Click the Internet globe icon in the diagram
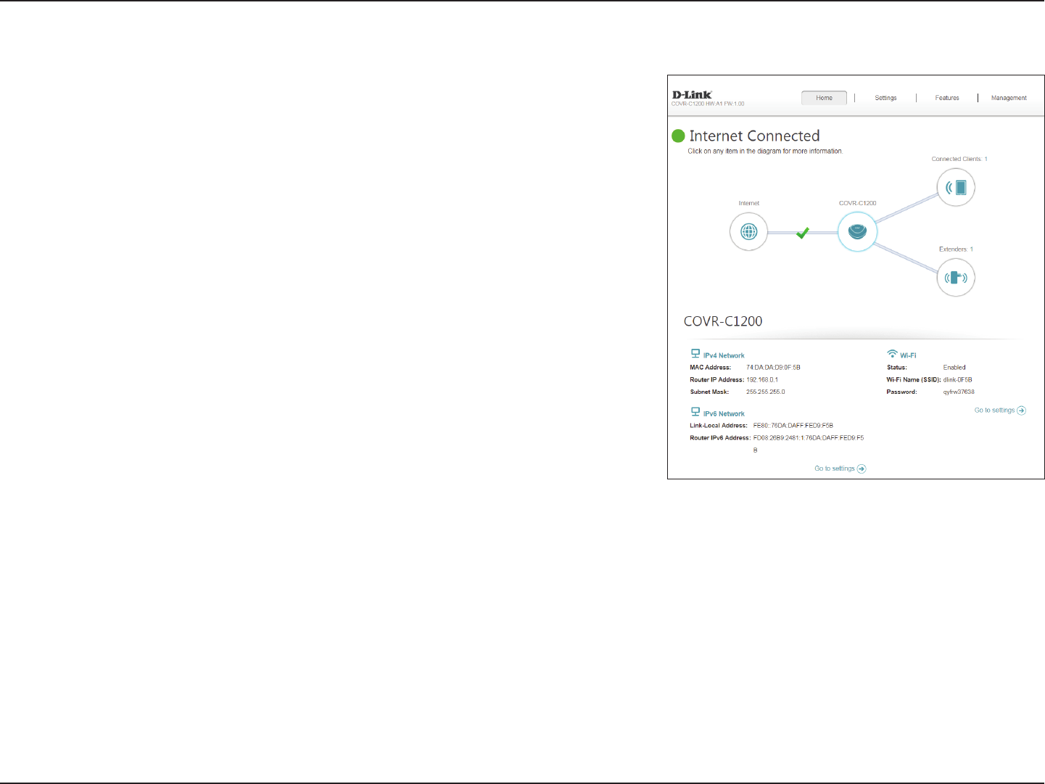 748,232
